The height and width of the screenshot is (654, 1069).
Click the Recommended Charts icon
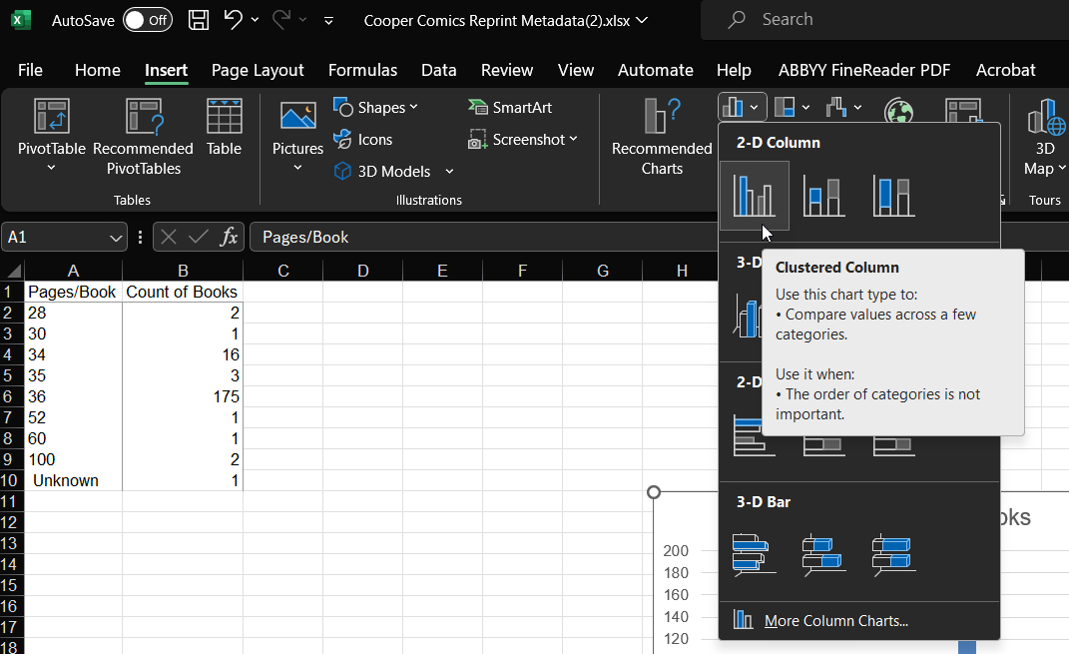662,137
